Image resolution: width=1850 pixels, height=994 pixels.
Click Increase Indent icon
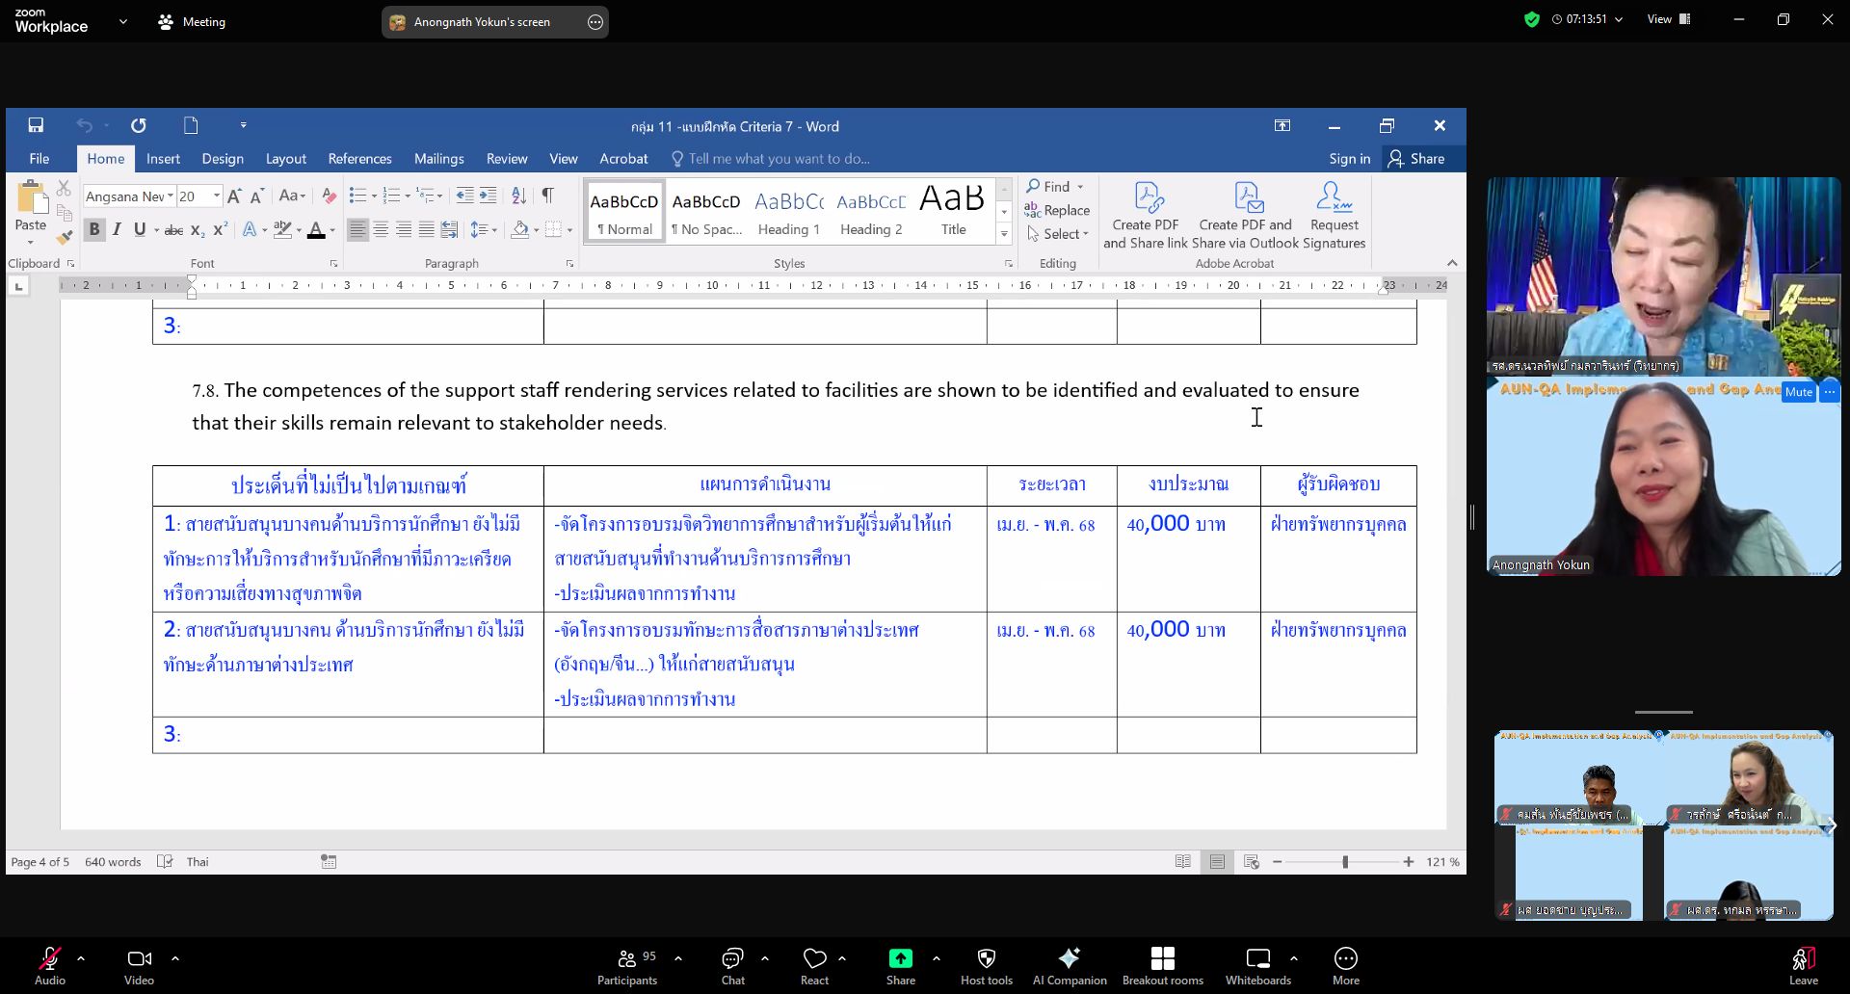[x=489, y=196]
